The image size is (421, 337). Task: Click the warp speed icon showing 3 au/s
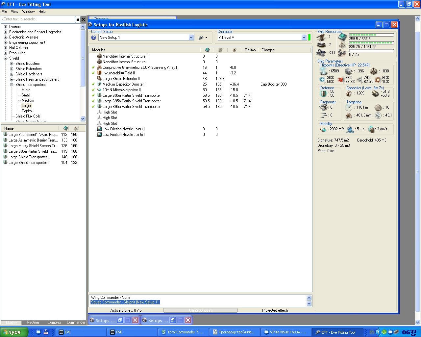(x=372, y=129)
